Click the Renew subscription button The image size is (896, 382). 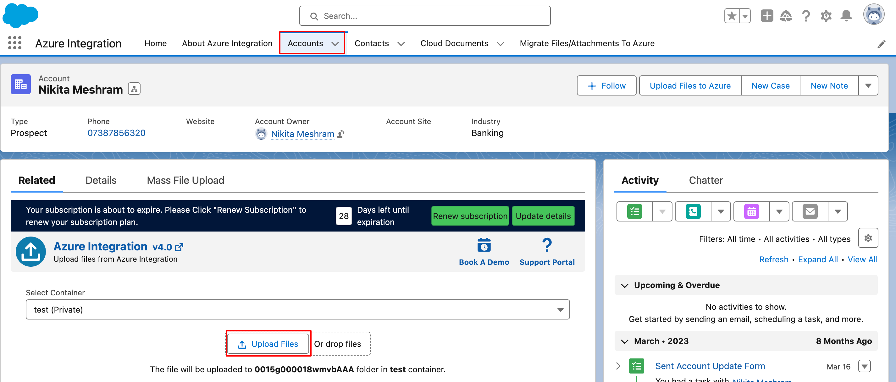[x=470, y=216]
